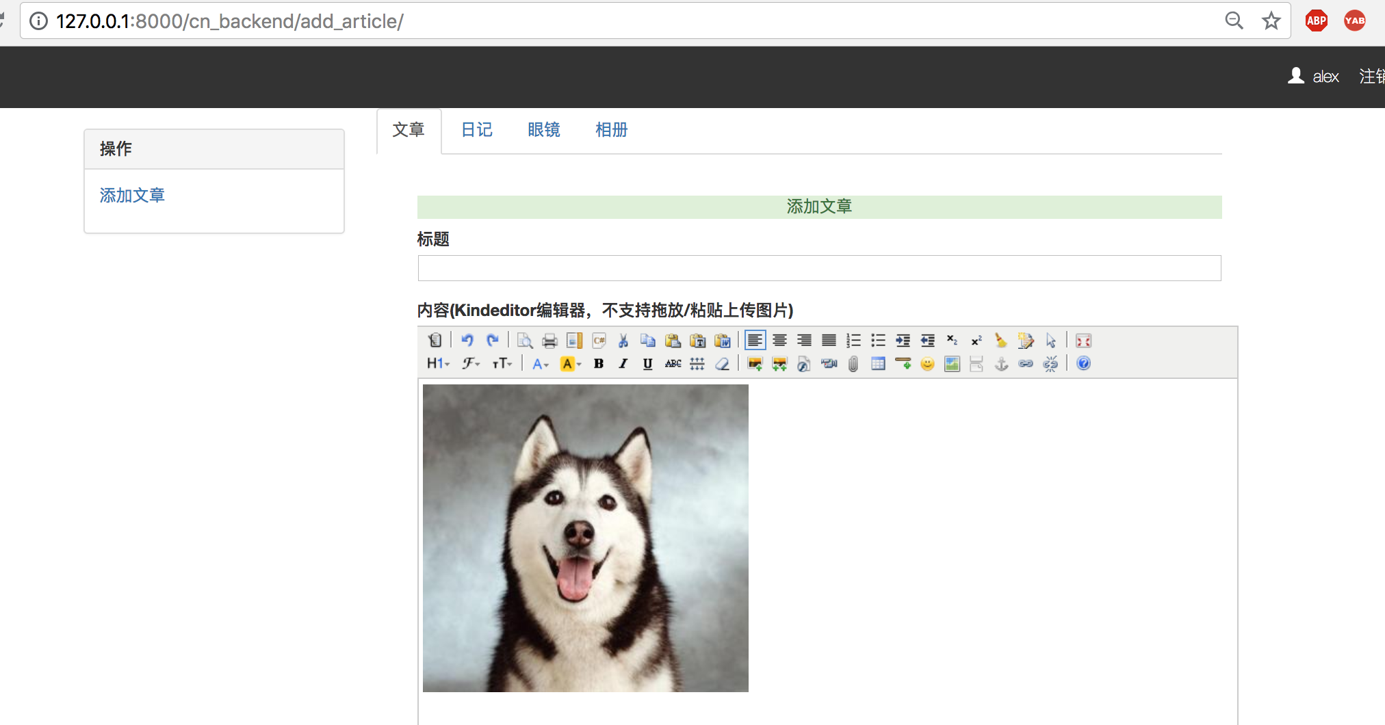Toggle editor fullscreen mode

1083,340
